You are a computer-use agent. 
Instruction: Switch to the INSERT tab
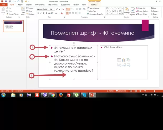coord(20,5)
